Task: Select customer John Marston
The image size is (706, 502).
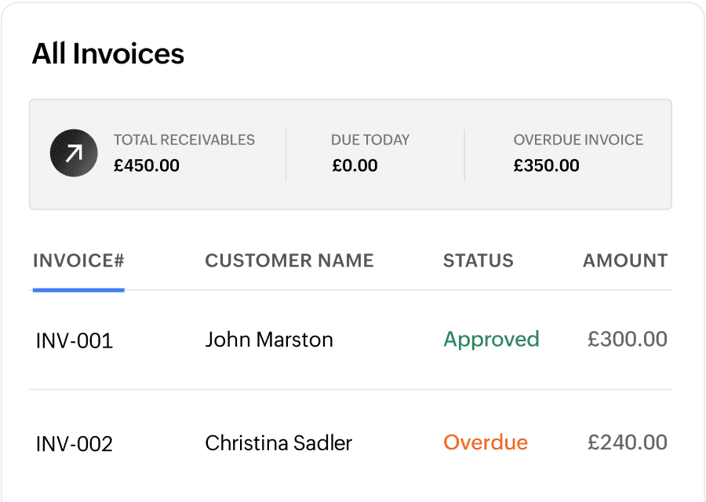Action: click(269, 340)
